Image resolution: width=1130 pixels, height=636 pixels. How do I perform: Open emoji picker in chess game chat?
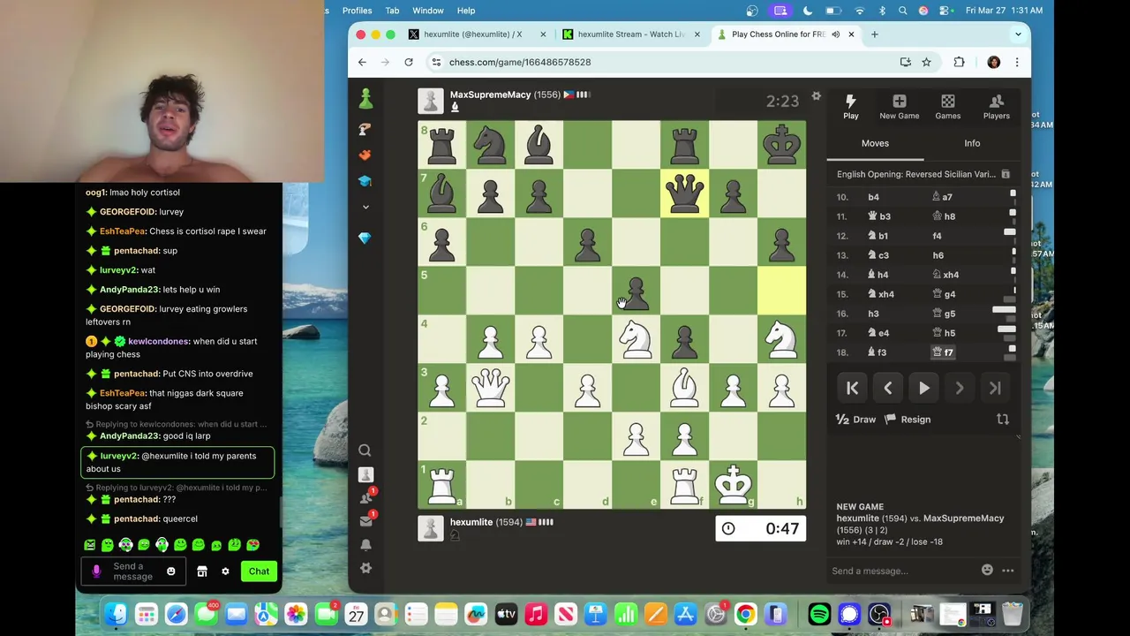pyautogui.click(x=987, y=570)
